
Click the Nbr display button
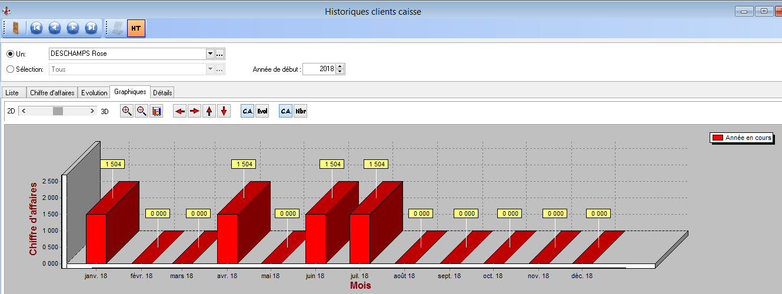tap(301, 111)
